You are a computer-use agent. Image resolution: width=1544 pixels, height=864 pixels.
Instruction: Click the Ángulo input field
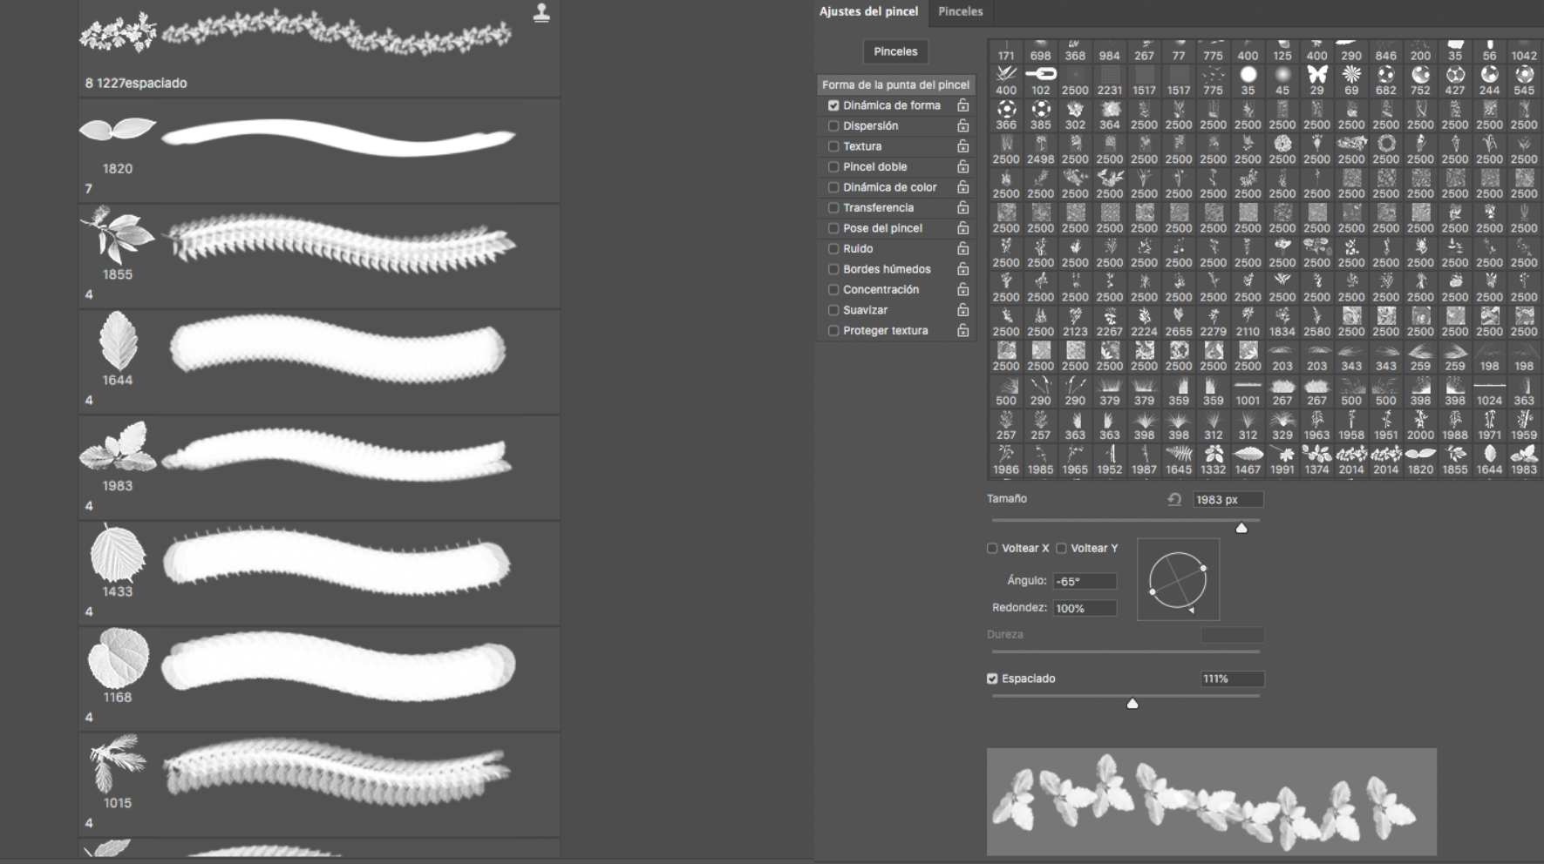pyautogui.click(x=1084, y=581)
